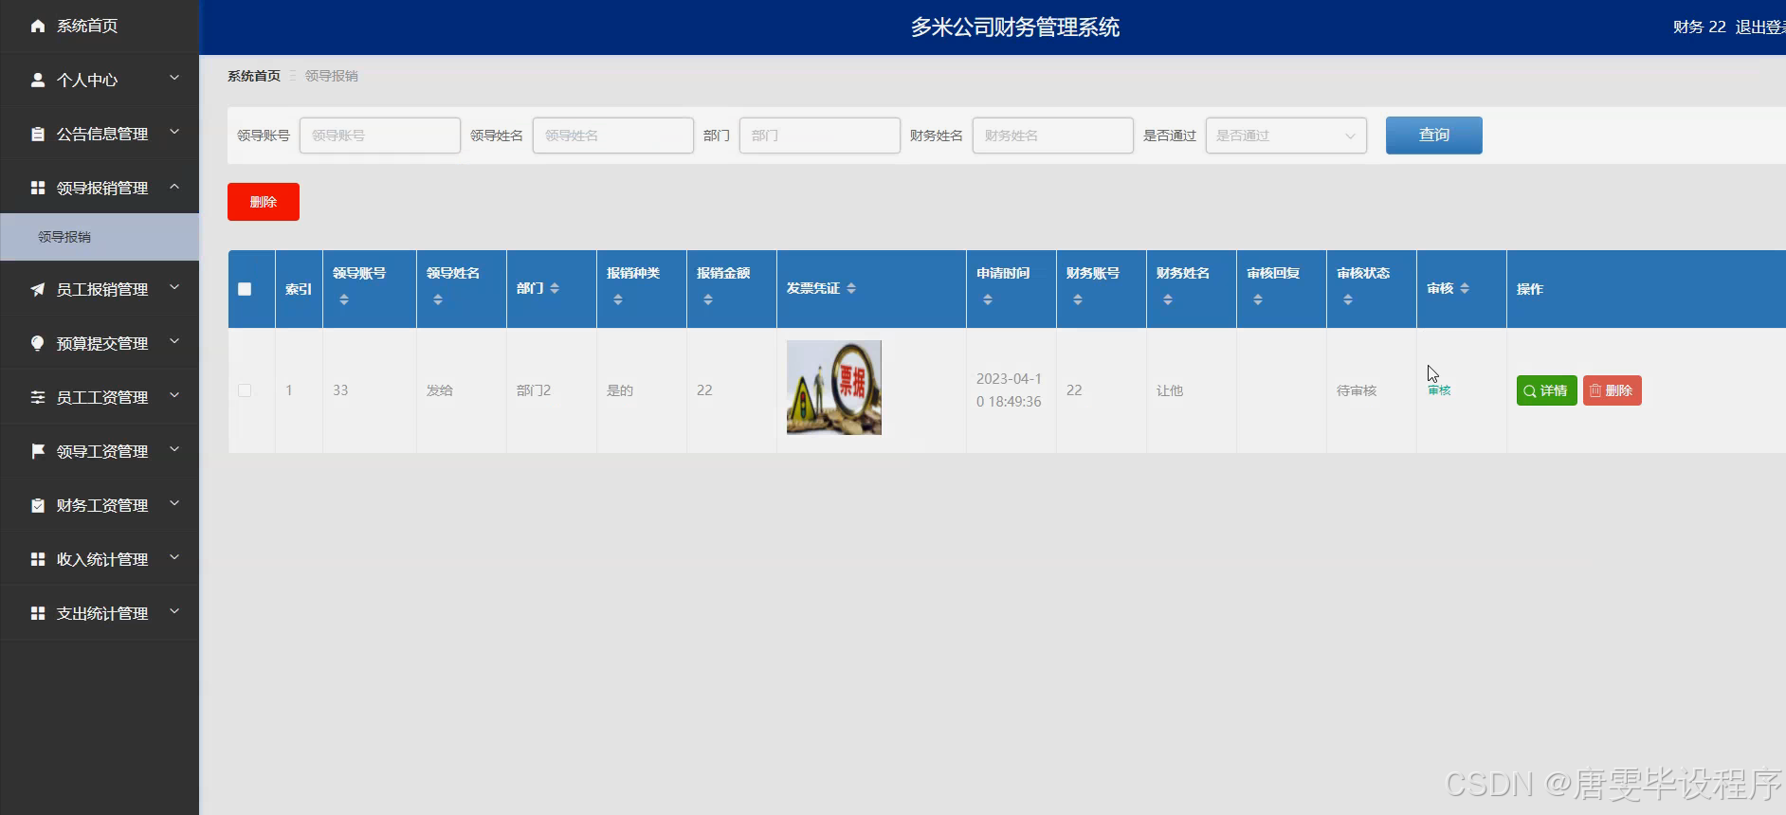Expand 个人中心 menu chevron
The image size is (1786, 815).
pos(174,78)
